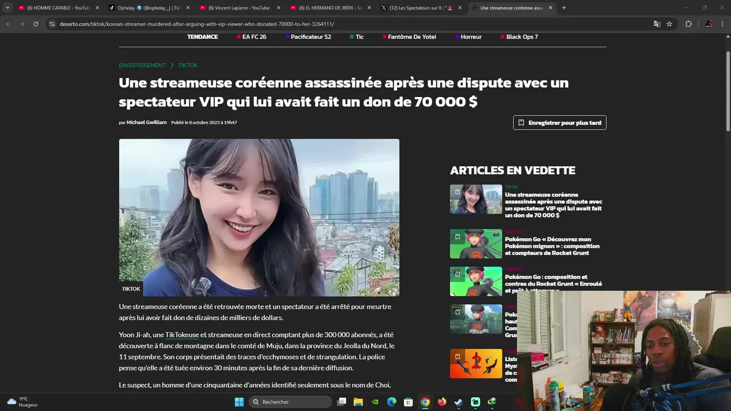Click Enregistrer pour plus tard button

click(560, 123)
